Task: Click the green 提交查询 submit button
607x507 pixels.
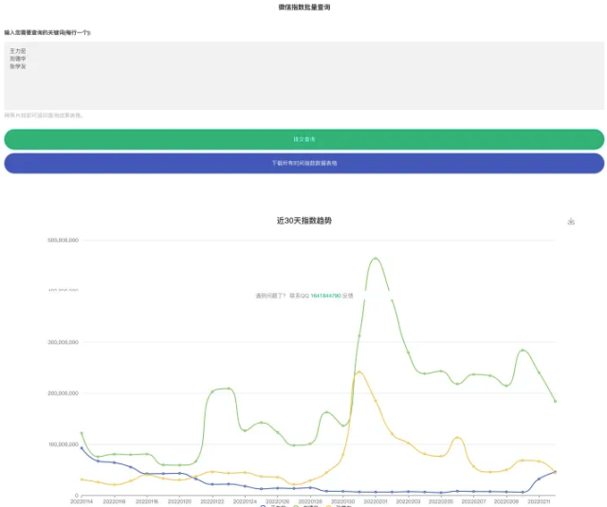Action: [303, 139]
